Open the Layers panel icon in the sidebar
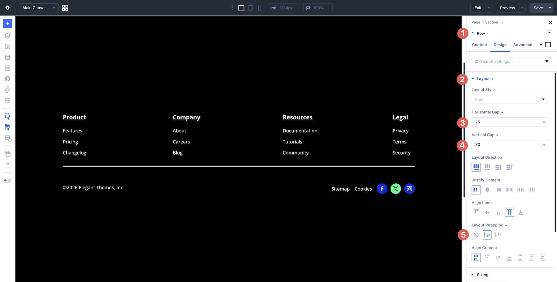Screen dimensions: 557x282 coord(7,36)
